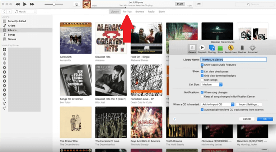Image resolution: width=276 pixels, height=152 pixels.
Task: Open Alabama Greatest Hits album cover
Action: (x=111, y=38)
